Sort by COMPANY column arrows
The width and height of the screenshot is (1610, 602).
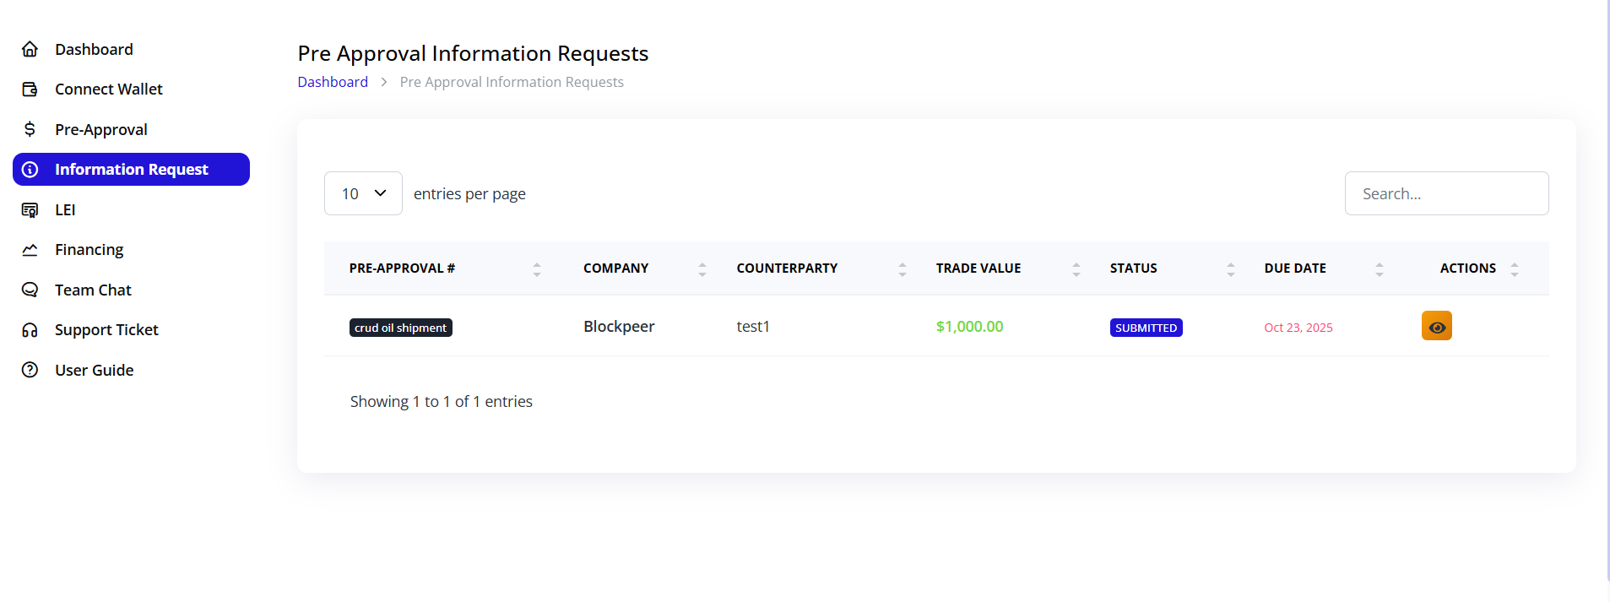tap(702, 268)
